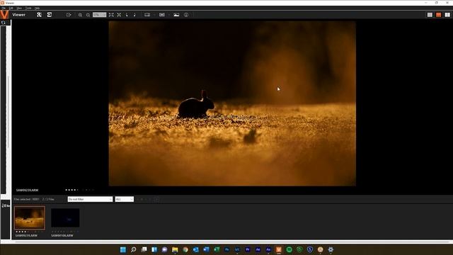
Task: Click the rating dots under the dark thumbnail
Action: click(x=65, y=232)
